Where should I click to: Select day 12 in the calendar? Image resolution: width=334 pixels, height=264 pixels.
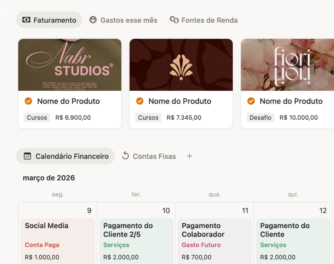click(323, 211)
